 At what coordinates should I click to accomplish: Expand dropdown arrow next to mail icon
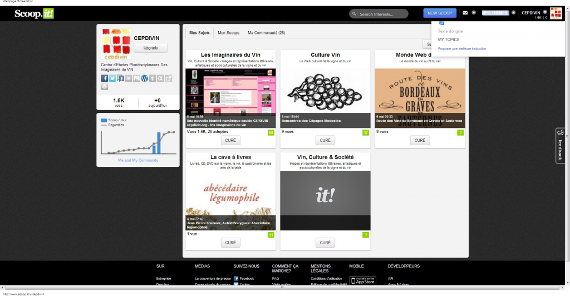tap(474, 13)
